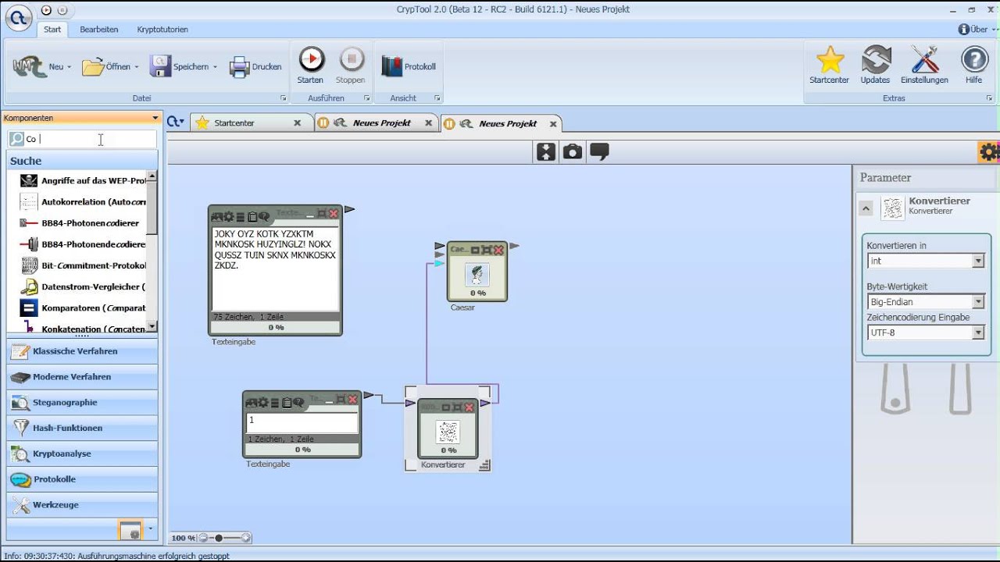Click the Caesar component's bust icon
This screenshot has height=562, width=1000.
coord(477,275)
